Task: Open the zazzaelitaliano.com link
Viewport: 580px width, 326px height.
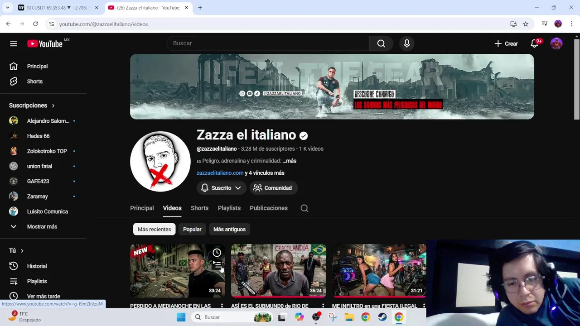Action: 220,173
